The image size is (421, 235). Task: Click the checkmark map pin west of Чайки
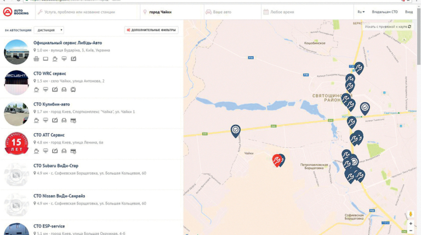(235, 130)
